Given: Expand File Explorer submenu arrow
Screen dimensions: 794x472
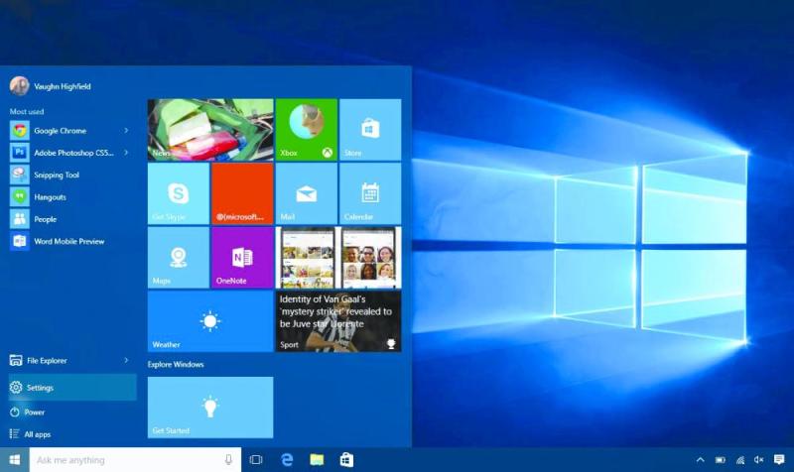Looking at the screenshot, I should [x=126, y=360].
